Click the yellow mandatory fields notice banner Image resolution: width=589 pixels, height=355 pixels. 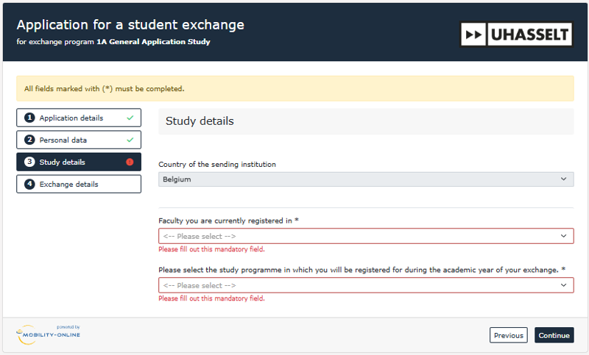[x=294, y=88]
